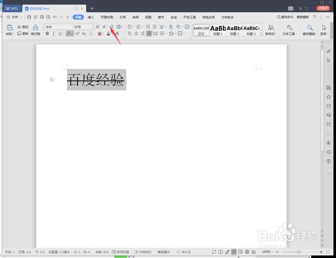Expand the styles gallery more arrow
The width and height of the screenshot is (336, 258).
coord(261,34)
